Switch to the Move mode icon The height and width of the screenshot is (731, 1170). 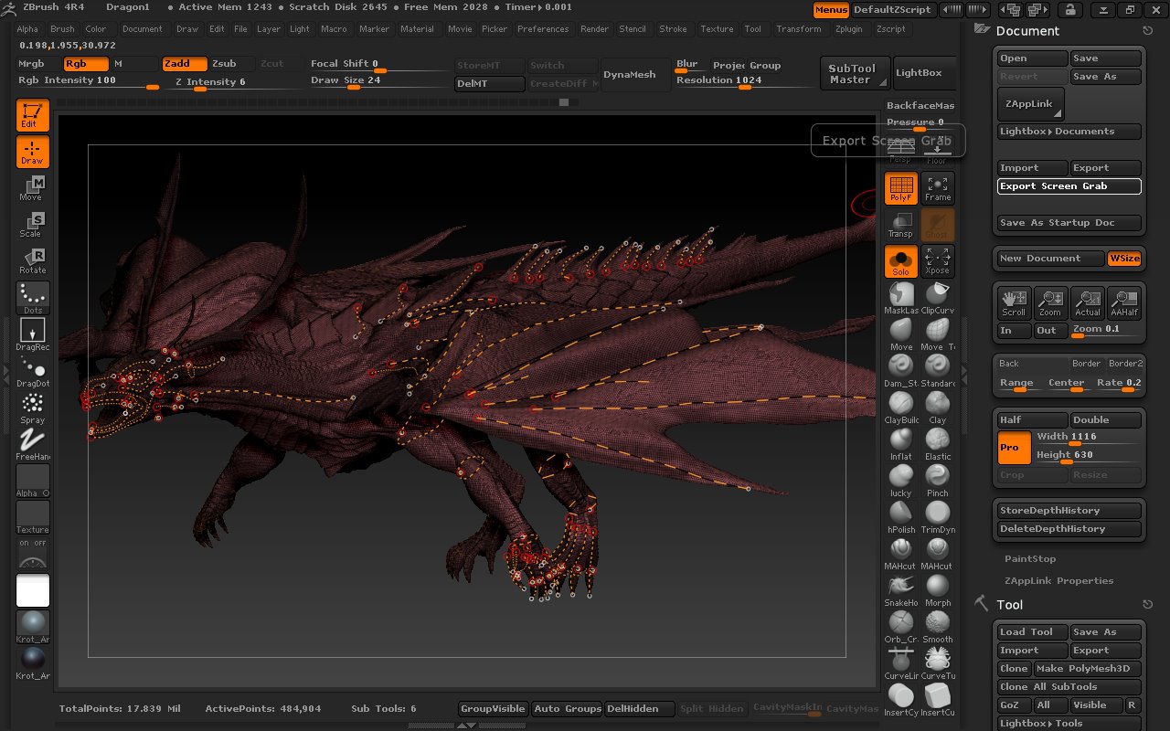(x=32, y=189)
